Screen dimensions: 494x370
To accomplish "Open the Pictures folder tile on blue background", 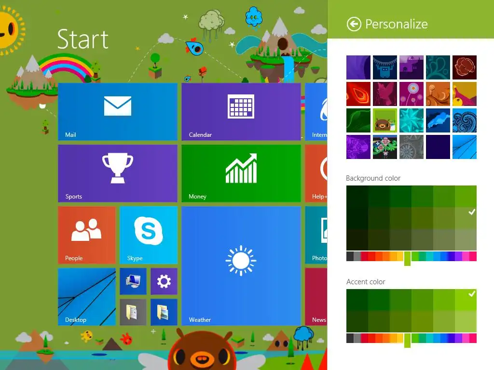I will pyautogui.click(x=164, y=312).
